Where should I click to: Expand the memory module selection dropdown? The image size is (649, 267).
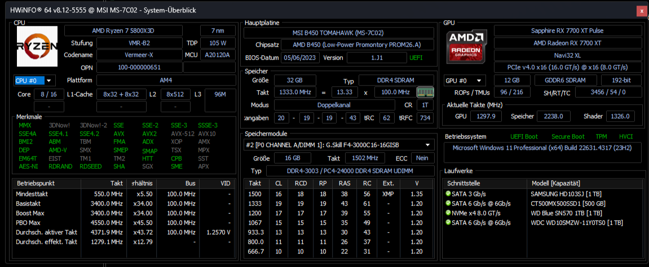point(339,145)
